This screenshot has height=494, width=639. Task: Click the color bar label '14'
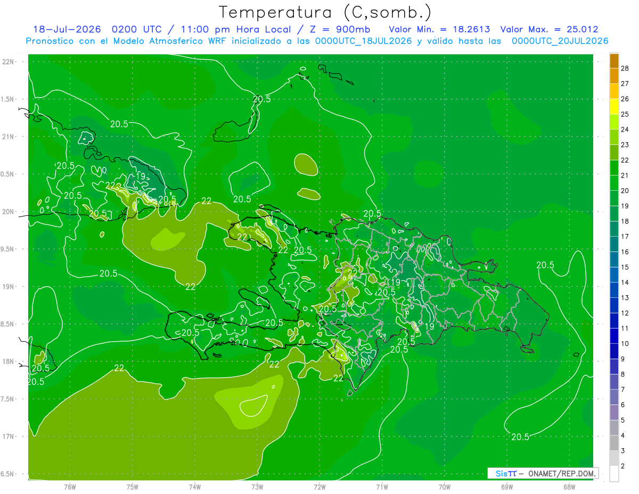(x=625, y=282)
